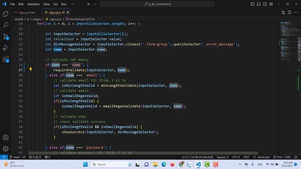Open the Accounts menu icon
The height and width of the screenshot is (169, 301).
[6, 138]
